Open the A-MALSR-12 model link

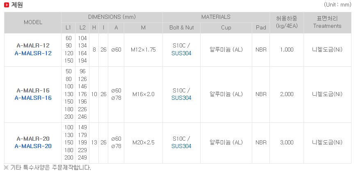pos(33,53)
